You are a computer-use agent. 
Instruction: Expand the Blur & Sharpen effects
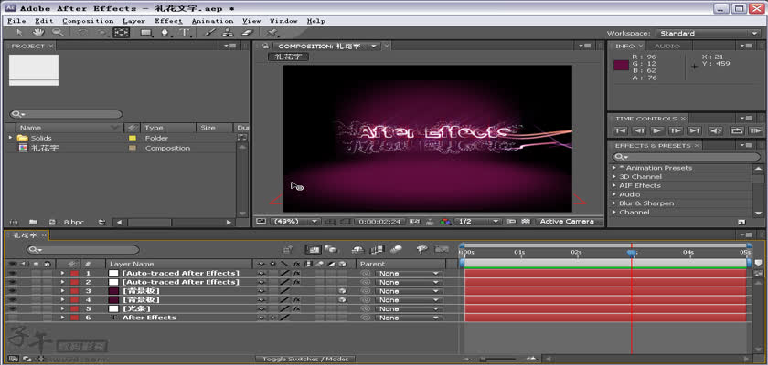pos(614,203)
